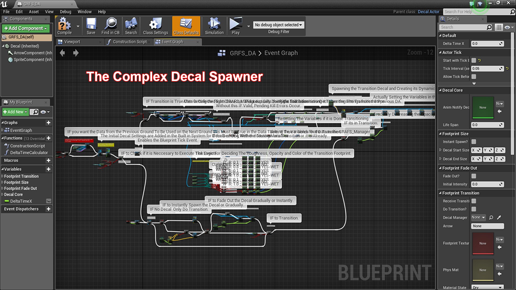Click search magnifier in My Blueprint panel

[34, 112]
